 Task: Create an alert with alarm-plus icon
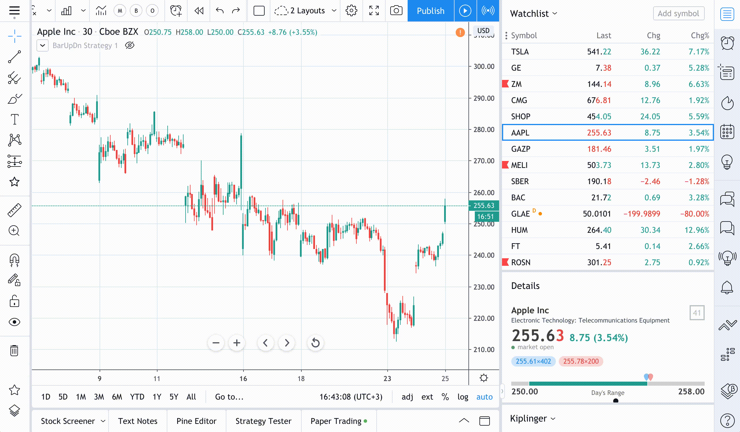click(176, 11)
